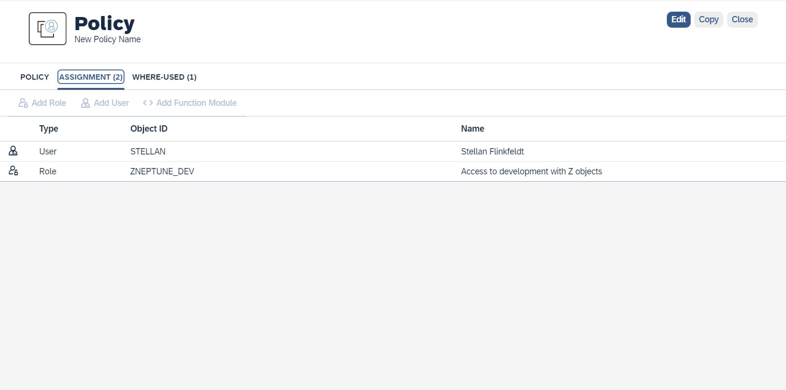Select the role icon in the ZNEPTUNE_DEV row
The image size is (786, 390).
click(13, 171)
